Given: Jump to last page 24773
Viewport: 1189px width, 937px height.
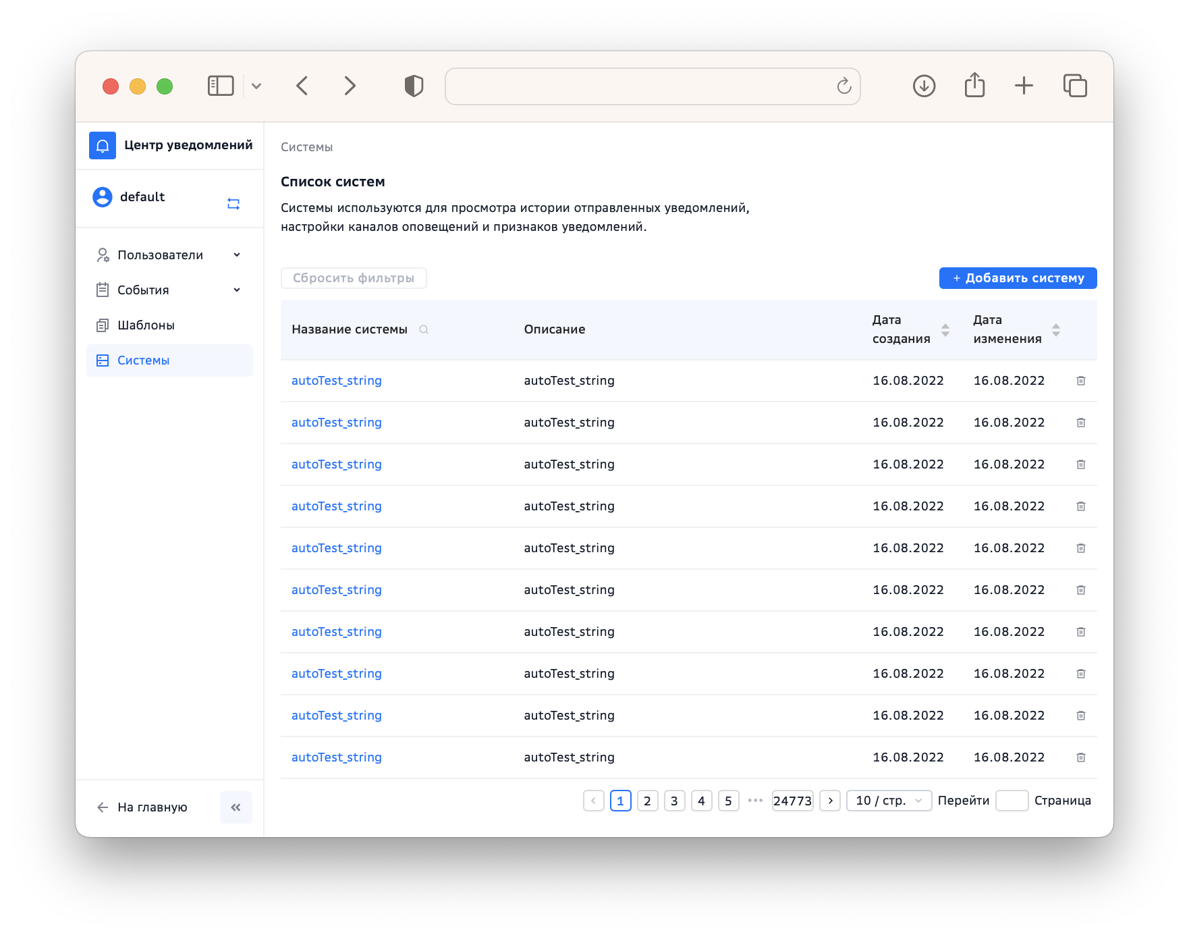Looking at the screenshot, I should [792, 801].
